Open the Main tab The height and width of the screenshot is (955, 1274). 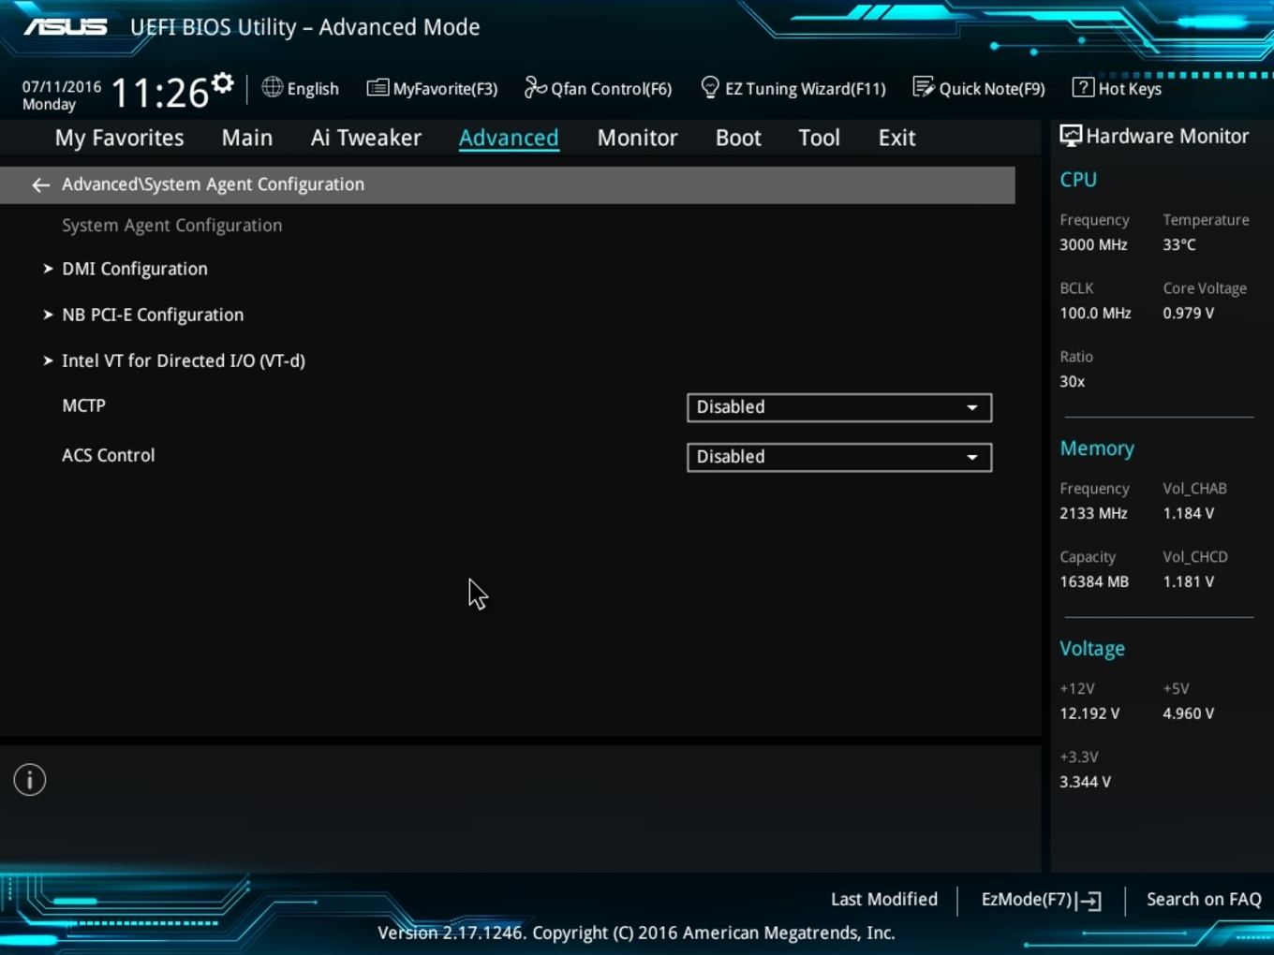coord(247,138)
